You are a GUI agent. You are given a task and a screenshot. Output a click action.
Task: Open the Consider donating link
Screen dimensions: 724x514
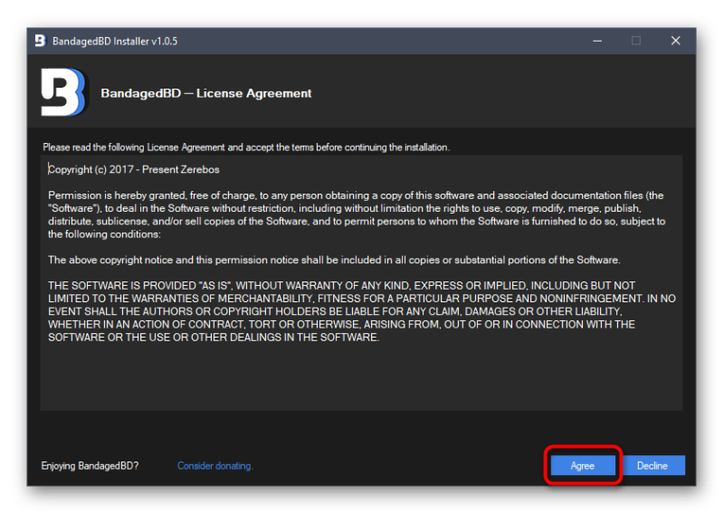point(215,466)
